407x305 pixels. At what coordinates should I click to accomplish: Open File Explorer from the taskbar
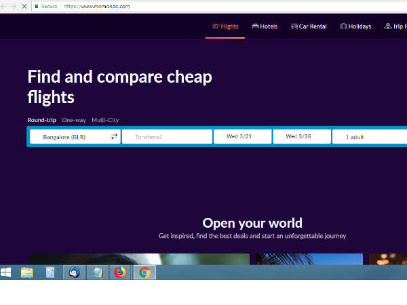coord(27,272)
